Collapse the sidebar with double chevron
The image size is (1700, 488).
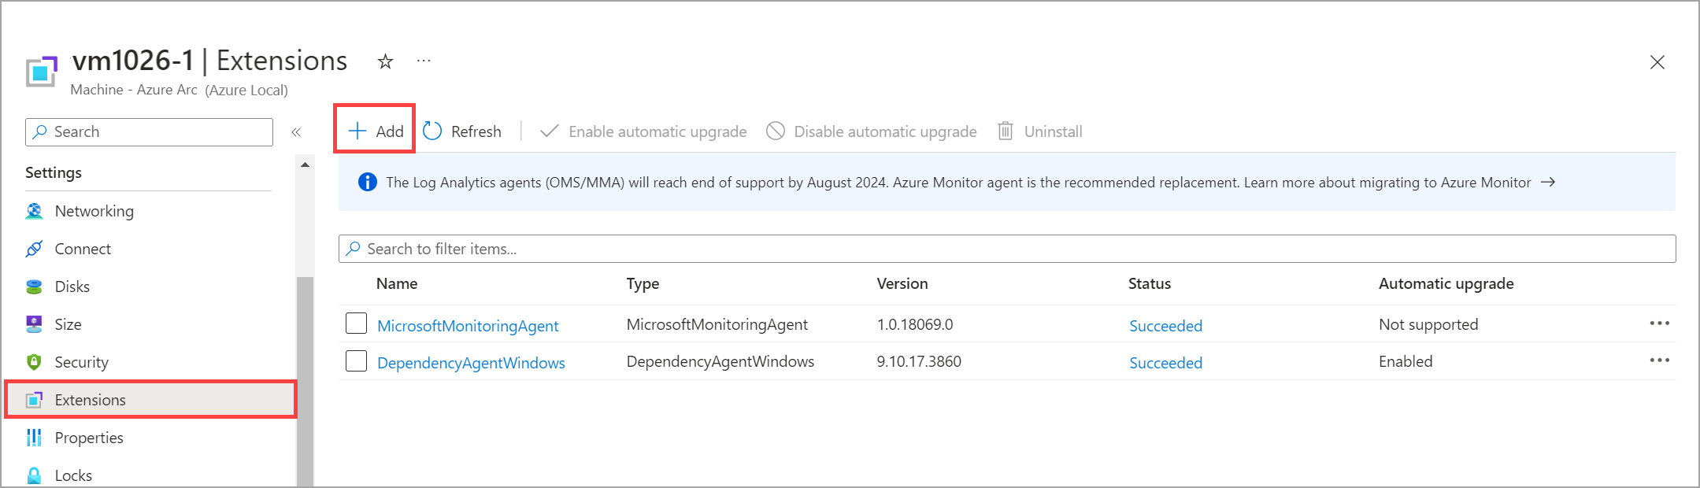tap(296, 132)
